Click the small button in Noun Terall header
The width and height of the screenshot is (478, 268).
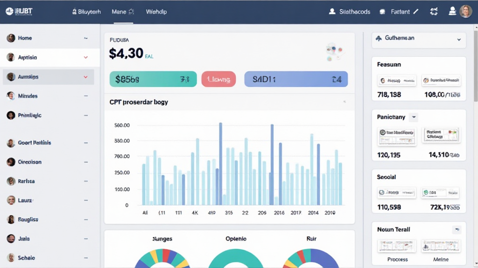457,229
